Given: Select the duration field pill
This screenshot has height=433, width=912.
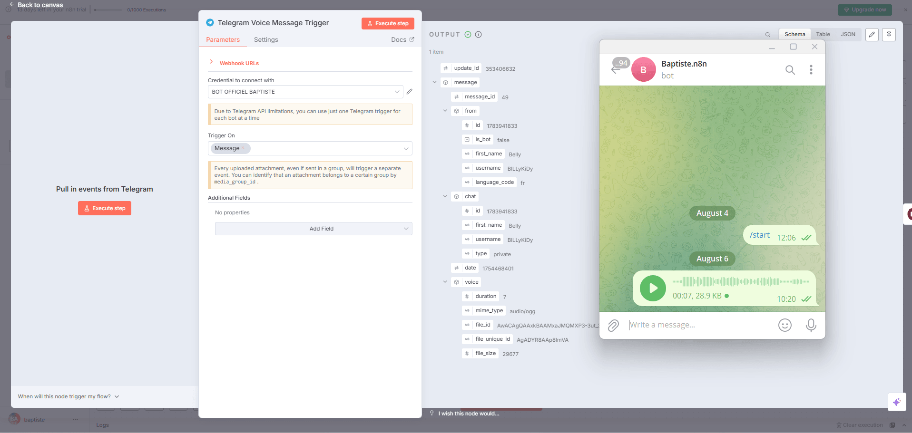Looking at the screenshot, I should click(x=481, y=296).
